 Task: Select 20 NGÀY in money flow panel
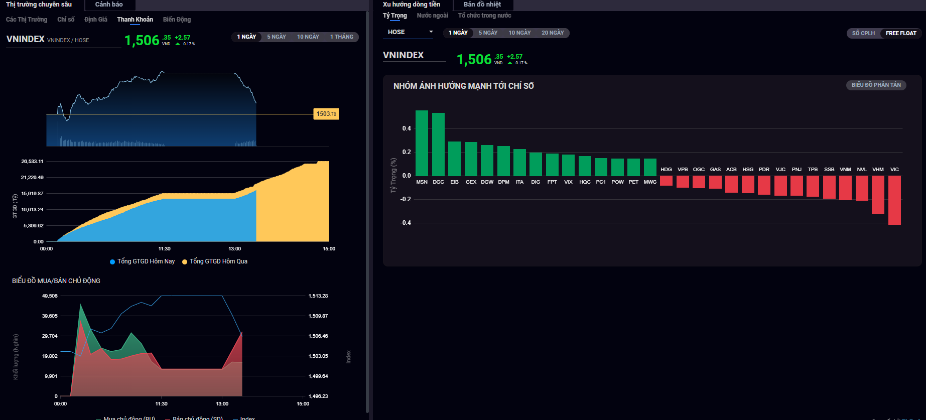tap(553, 33)
